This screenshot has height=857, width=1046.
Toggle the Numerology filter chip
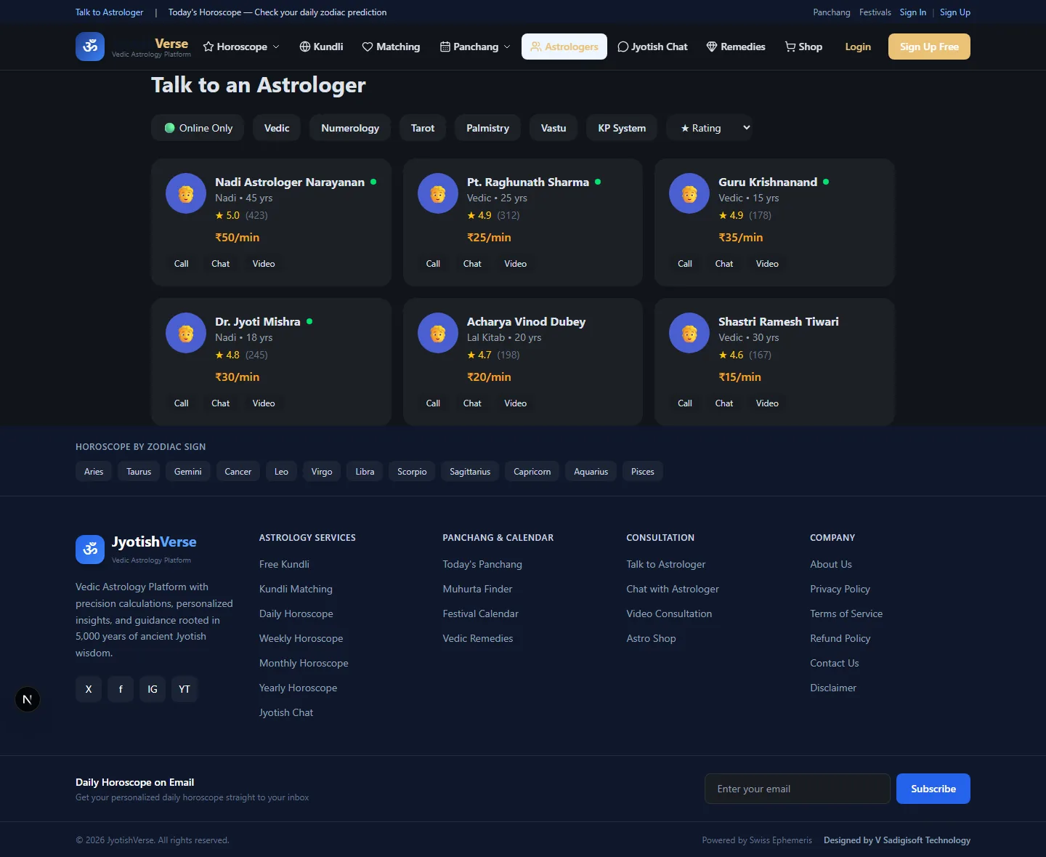tap(350, 128)
